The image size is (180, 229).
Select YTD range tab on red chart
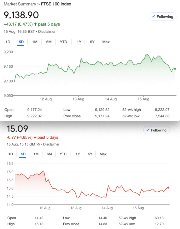click(x=63, y=154)
